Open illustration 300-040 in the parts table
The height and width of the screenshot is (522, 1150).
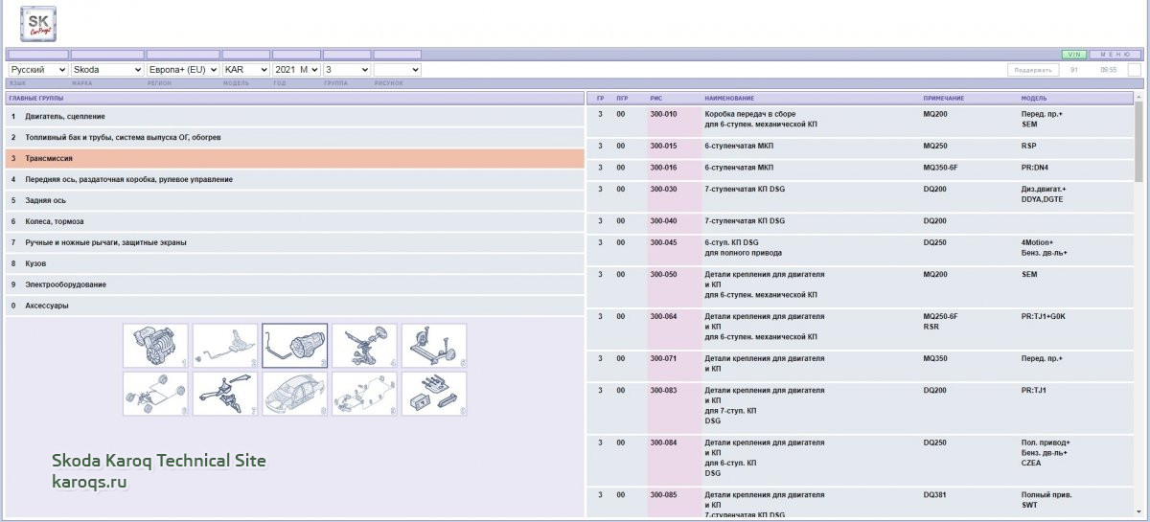pos(663,221)
